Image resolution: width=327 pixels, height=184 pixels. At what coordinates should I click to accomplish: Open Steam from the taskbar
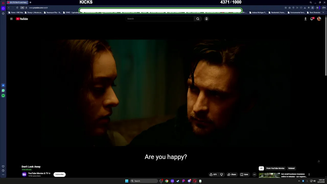(x=178, y=181)
